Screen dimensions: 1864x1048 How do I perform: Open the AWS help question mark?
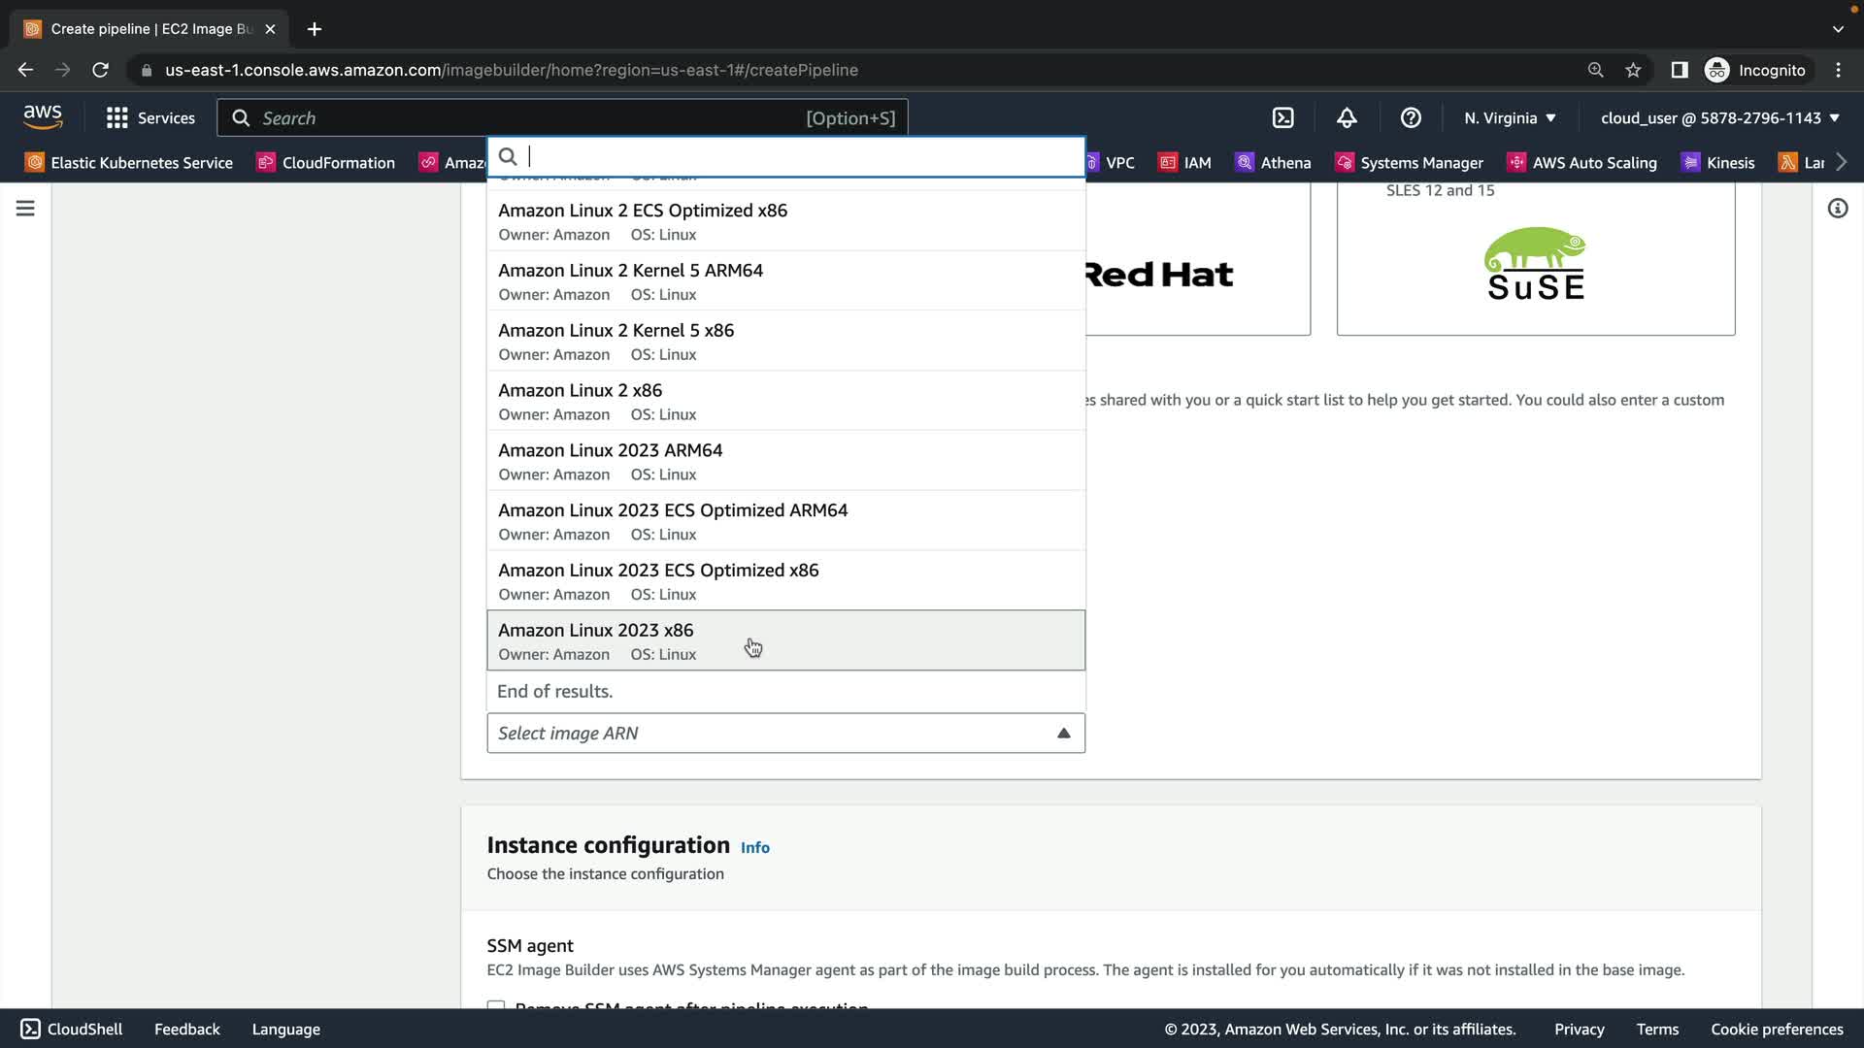pyautogui.click(x=1411, y=117)
